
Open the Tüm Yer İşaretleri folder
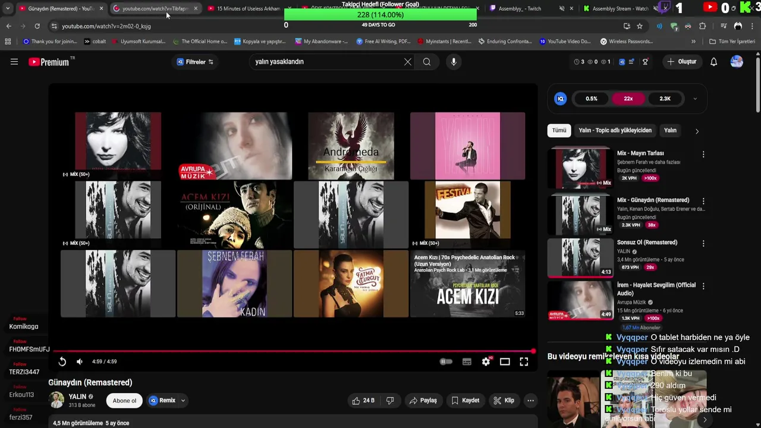click(732, 42)
